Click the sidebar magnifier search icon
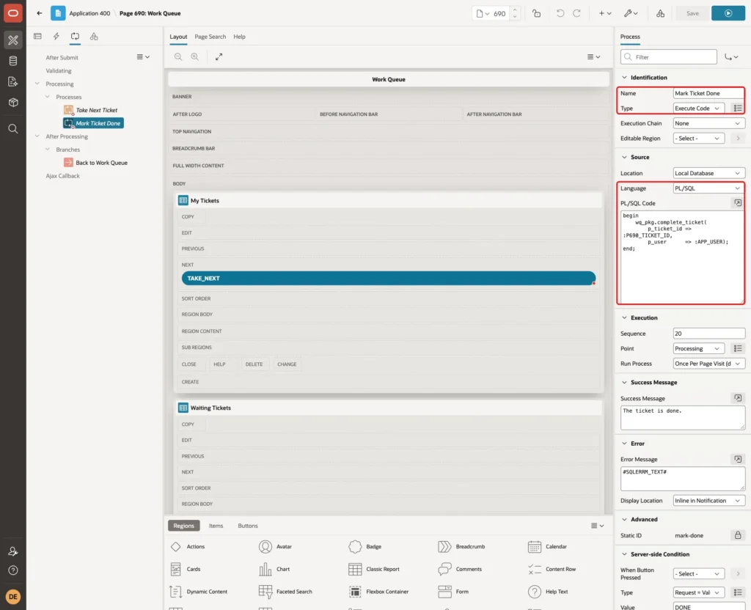 click(x=13, y=129)
